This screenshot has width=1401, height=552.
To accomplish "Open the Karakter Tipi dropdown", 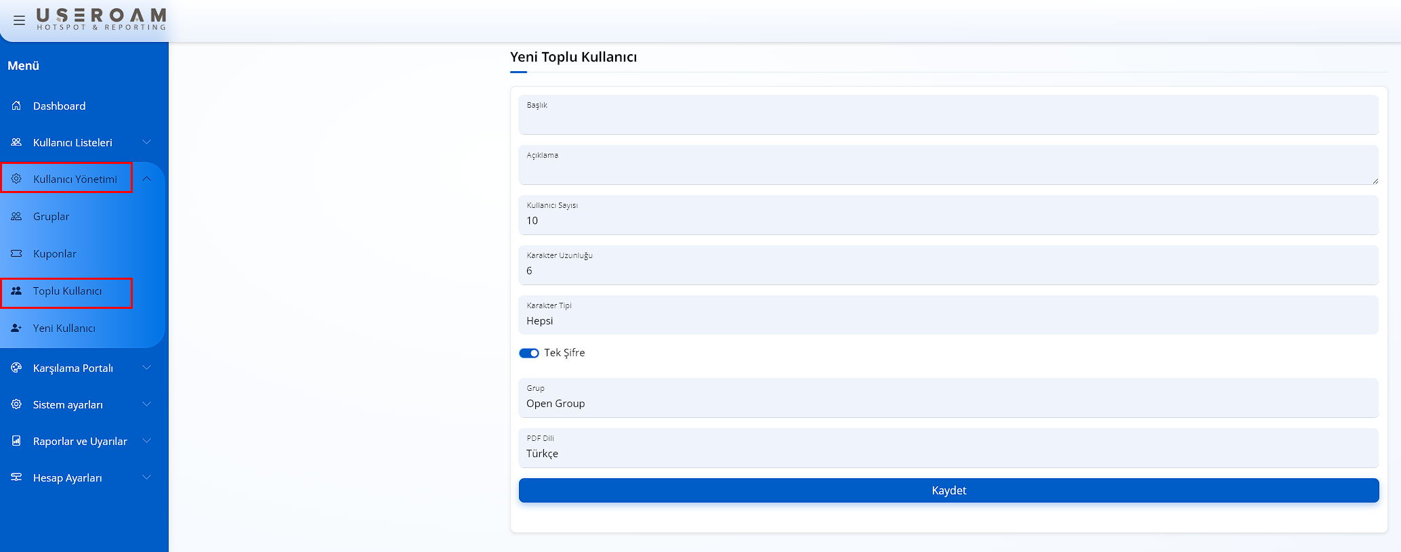I will coord(948,316).
